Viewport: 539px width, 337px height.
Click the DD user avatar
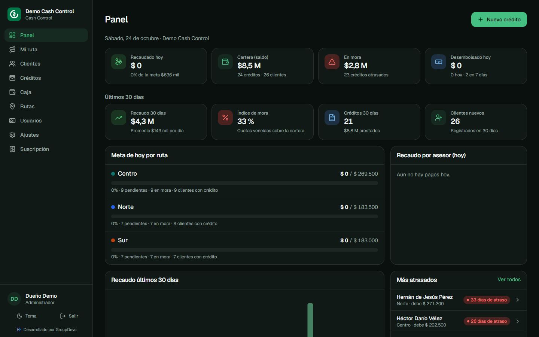[x=14, y=299]
